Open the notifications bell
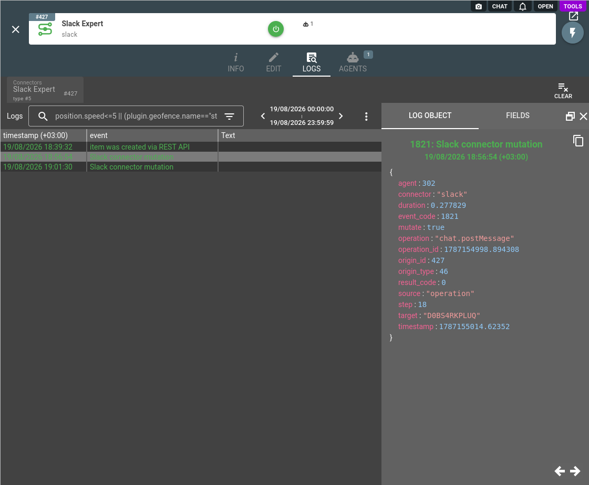 [522, 6]
